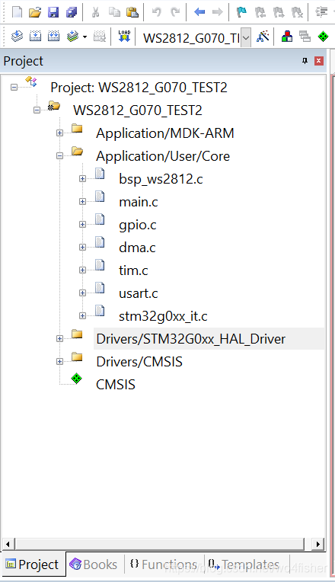Select usart.c file
Viewport: 335px width, 582px height.
coord(138,293)
